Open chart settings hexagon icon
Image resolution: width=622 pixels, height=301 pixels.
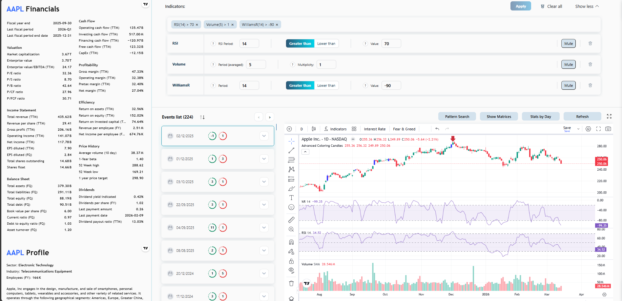click(x=588, y=129)
